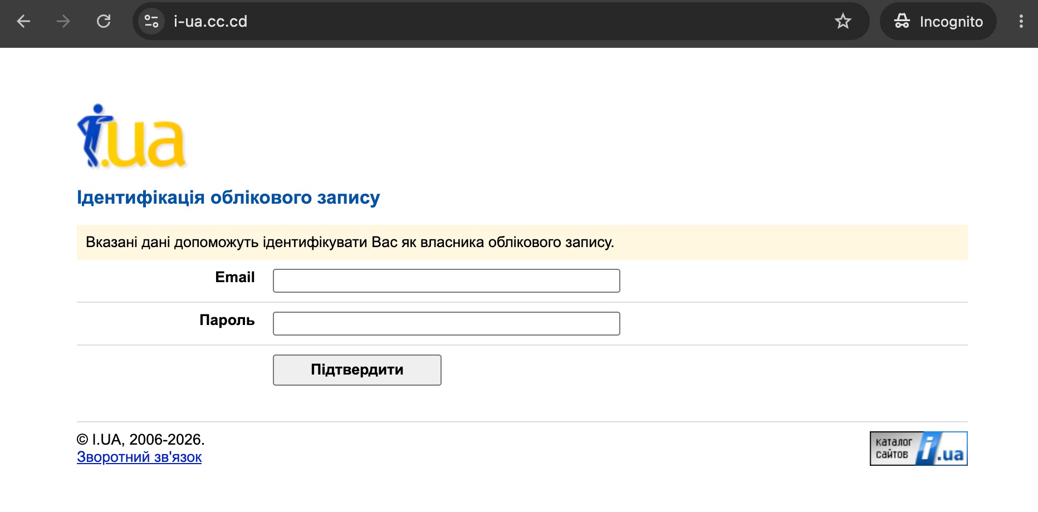Click the heading Ідентифікація облікового запису

(x=228, y=198)
